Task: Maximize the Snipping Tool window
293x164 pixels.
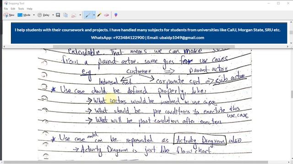Action: coord(278,3)
